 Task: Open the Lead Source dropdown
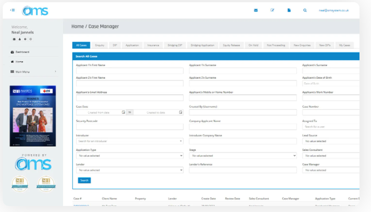point(331,141)
